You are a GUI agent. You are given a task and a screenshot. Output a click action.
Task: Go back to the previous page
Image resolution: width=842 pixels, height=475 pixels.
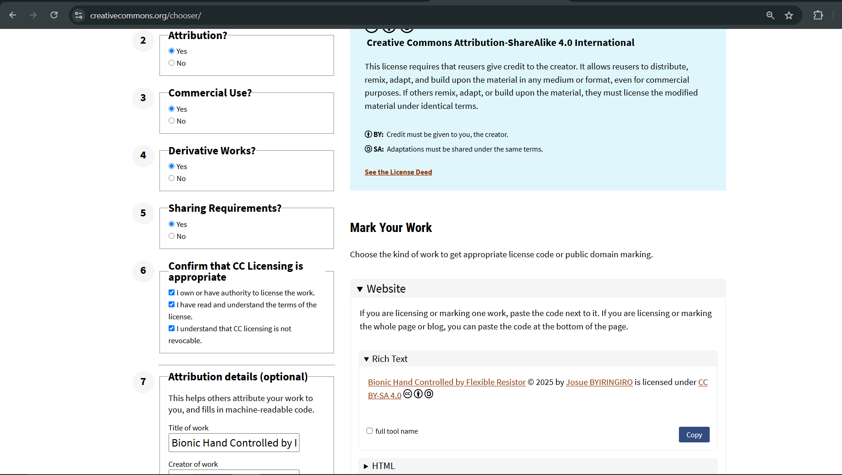13,15
